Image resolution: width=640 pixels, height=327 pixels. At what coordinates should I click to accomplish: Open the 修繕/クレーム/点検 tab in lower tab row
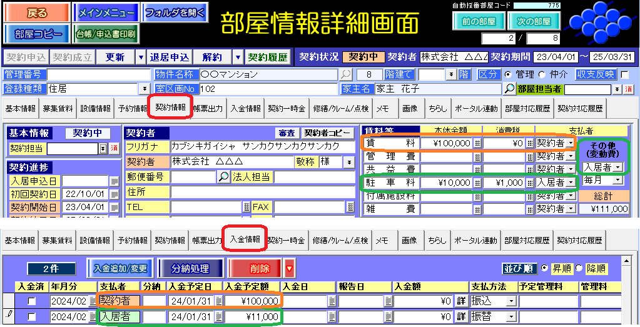pos(340,240)
